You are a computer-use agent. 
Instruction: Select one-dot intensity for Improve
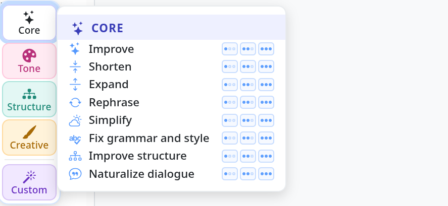pos(230,49)
